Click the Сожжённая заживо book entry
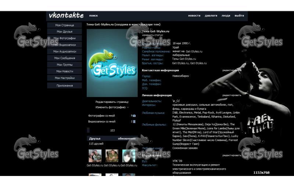Image resolution: width=294 pixels, height=187 pixels. pos(185,148)
